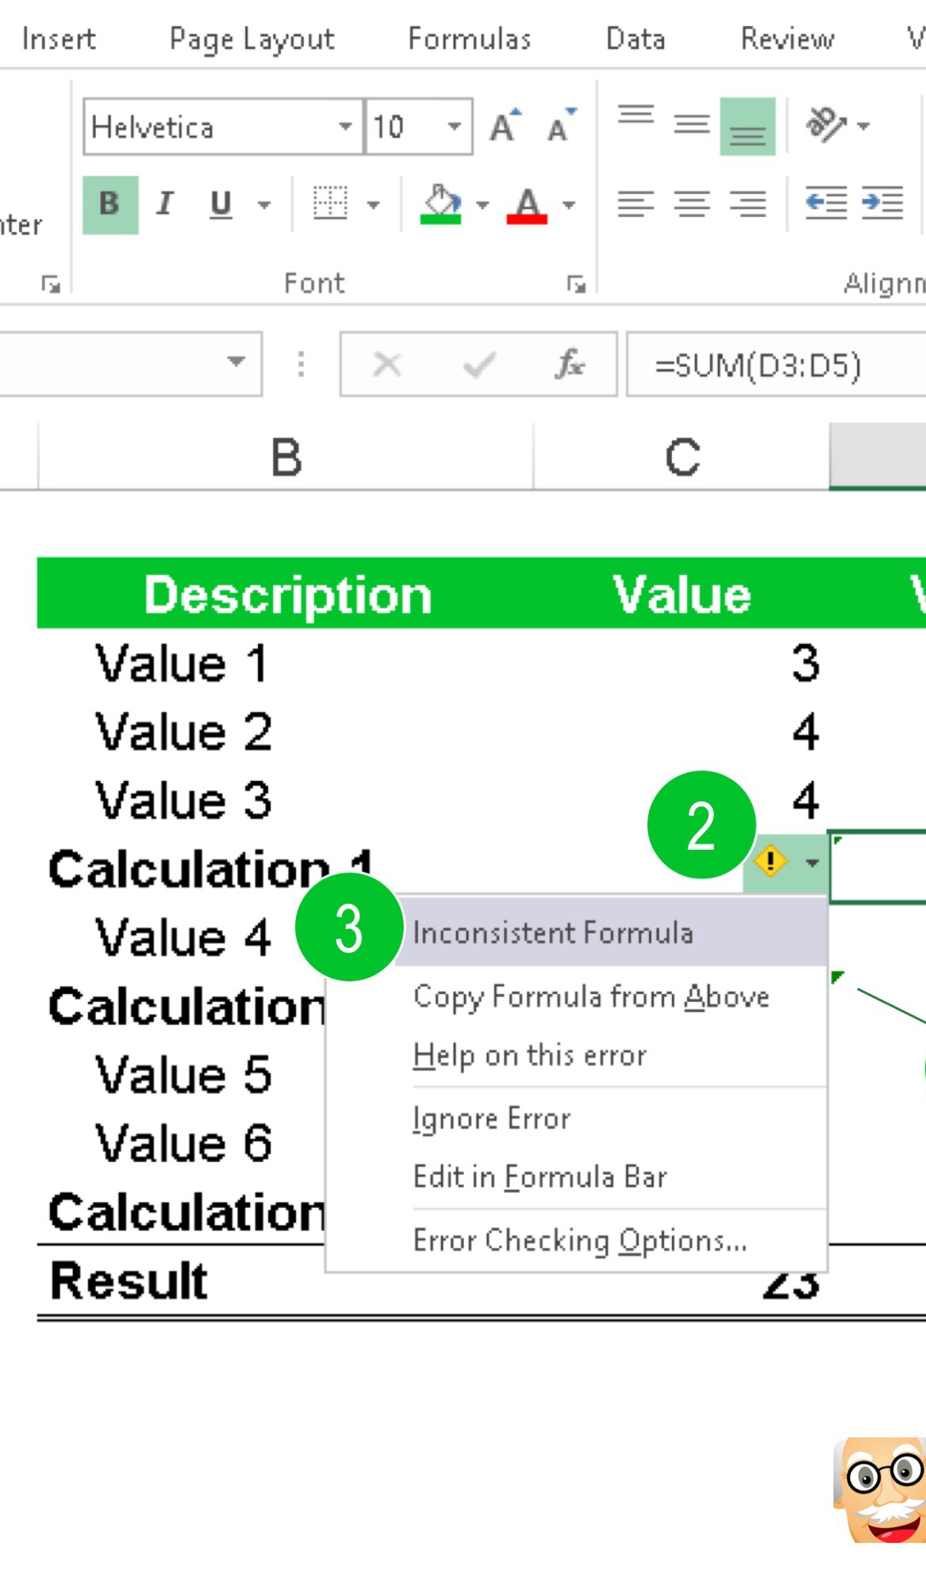Click Orientation text rotation icon
This screenshot has width=926, height=1584.
point(825,124)
